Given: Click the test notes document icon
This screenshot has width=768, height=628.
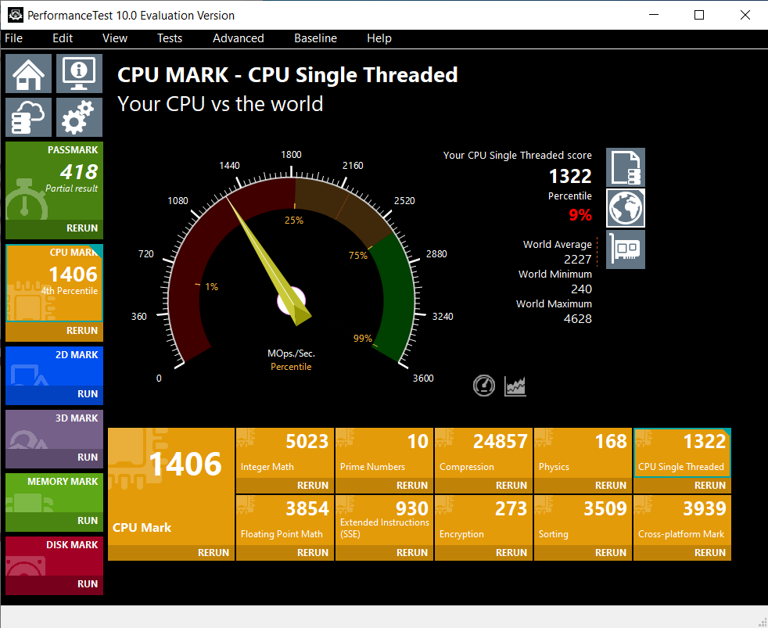Looking at the screenshot, I should coord(625,167).
